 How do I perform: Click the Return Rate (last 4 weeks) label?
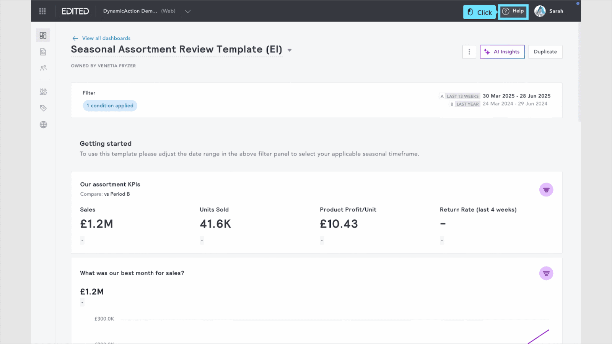[x=478, y=209]
